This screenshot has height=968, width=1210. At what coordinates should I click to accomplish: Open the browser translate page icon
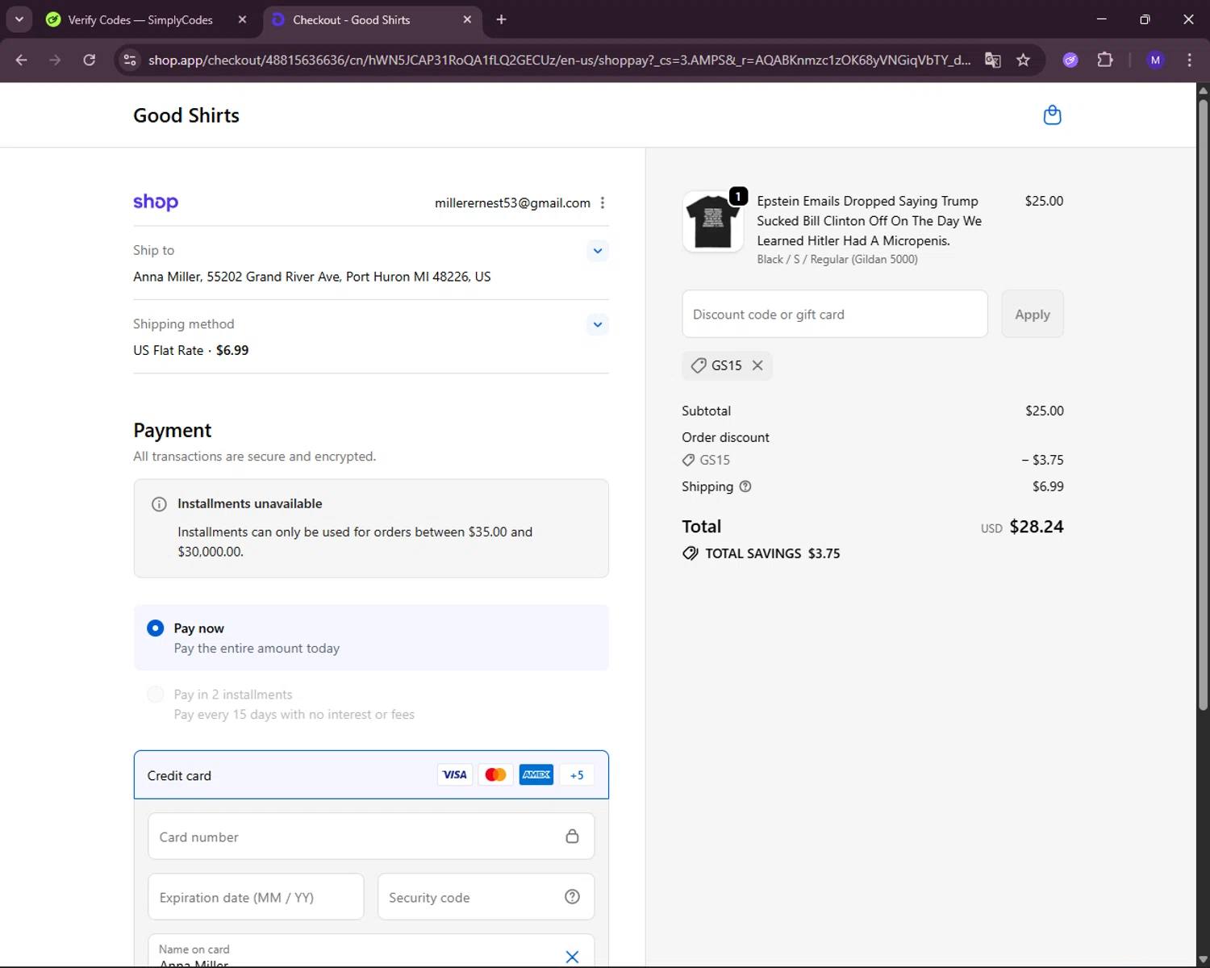(993, 60)
